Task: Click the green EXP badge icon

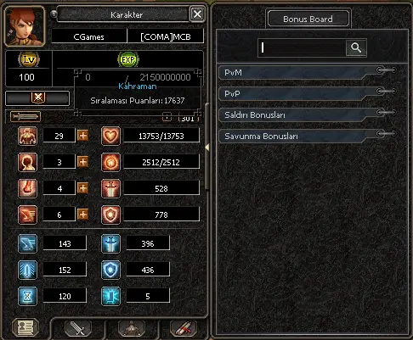Action: click(x=128, y=59)
